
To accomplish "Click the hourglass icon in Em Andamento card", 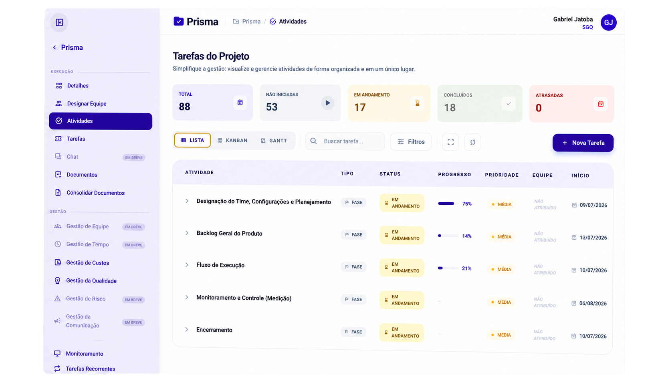I will click(418, 103).
